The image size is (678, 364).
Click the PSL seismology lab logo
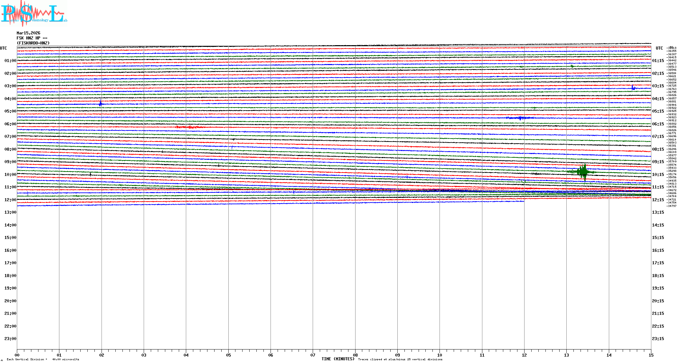click(x=34, y=13)
